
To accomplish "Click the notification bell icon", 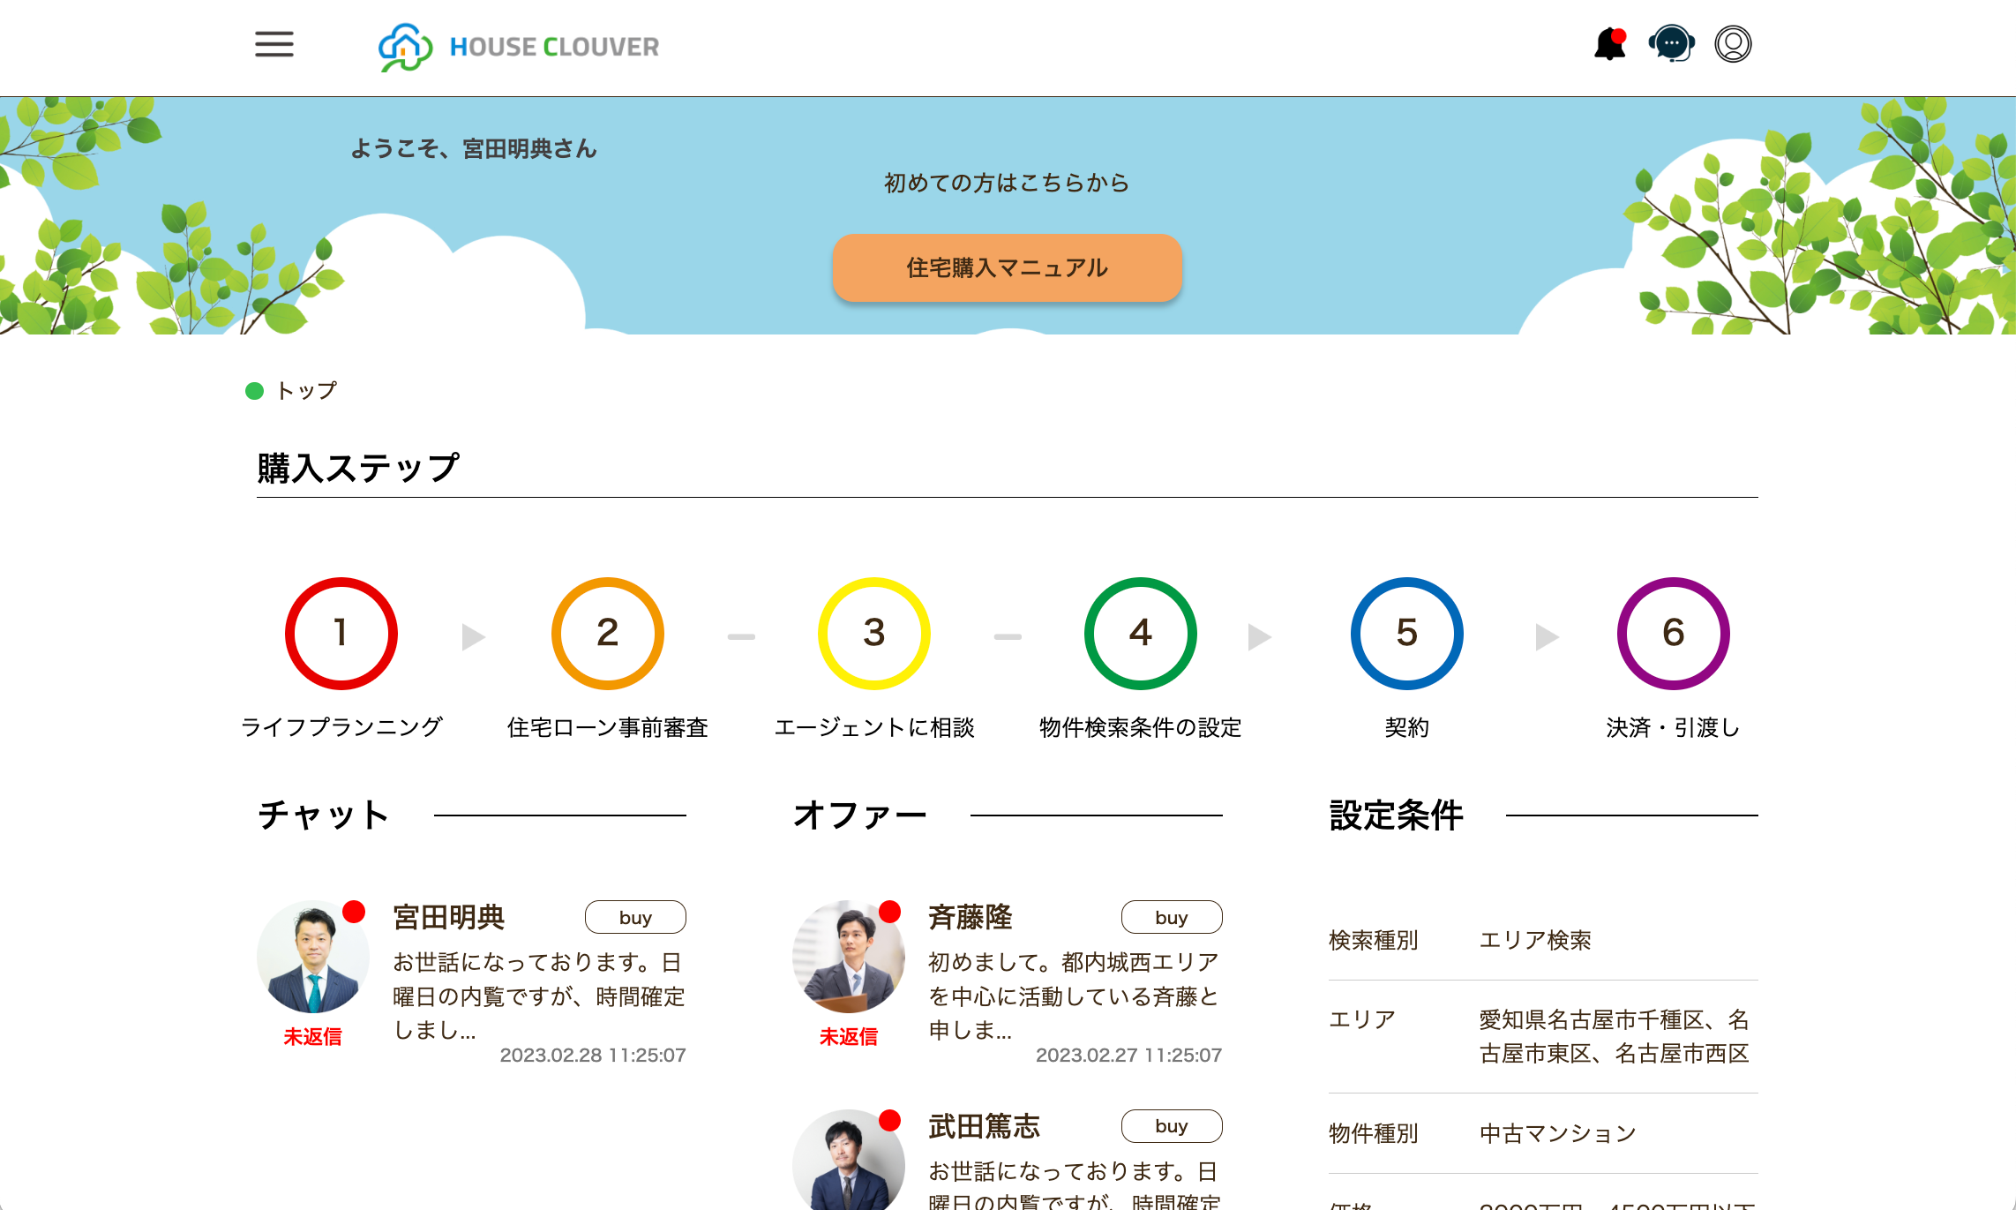I will point(1607,45).
